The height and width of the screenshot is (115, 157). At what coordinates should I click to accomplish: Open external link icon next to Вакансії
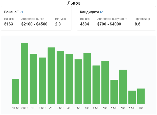21,12
